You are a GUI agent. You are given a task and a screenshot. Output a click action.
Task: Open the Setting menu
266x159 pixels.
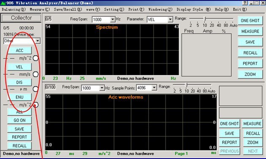pos(114,9)
